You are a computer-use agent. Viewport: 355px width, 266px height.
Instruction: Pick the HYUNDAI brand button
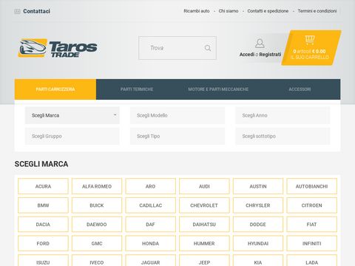coord(258,243)
